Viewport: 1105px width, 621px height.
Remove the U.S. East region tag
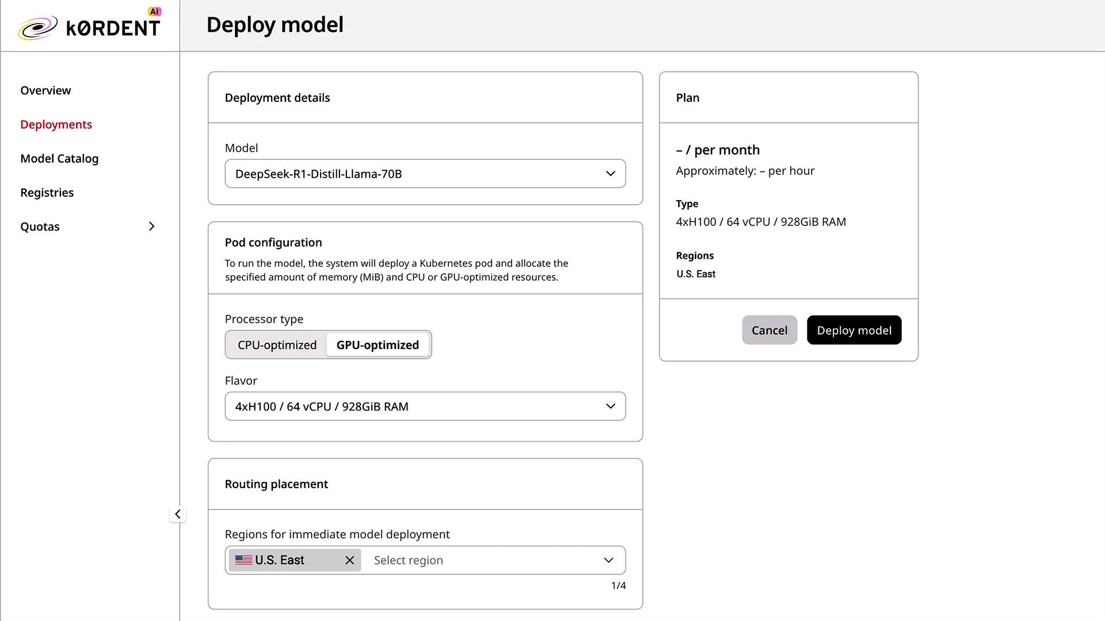[x=349, y=560]
